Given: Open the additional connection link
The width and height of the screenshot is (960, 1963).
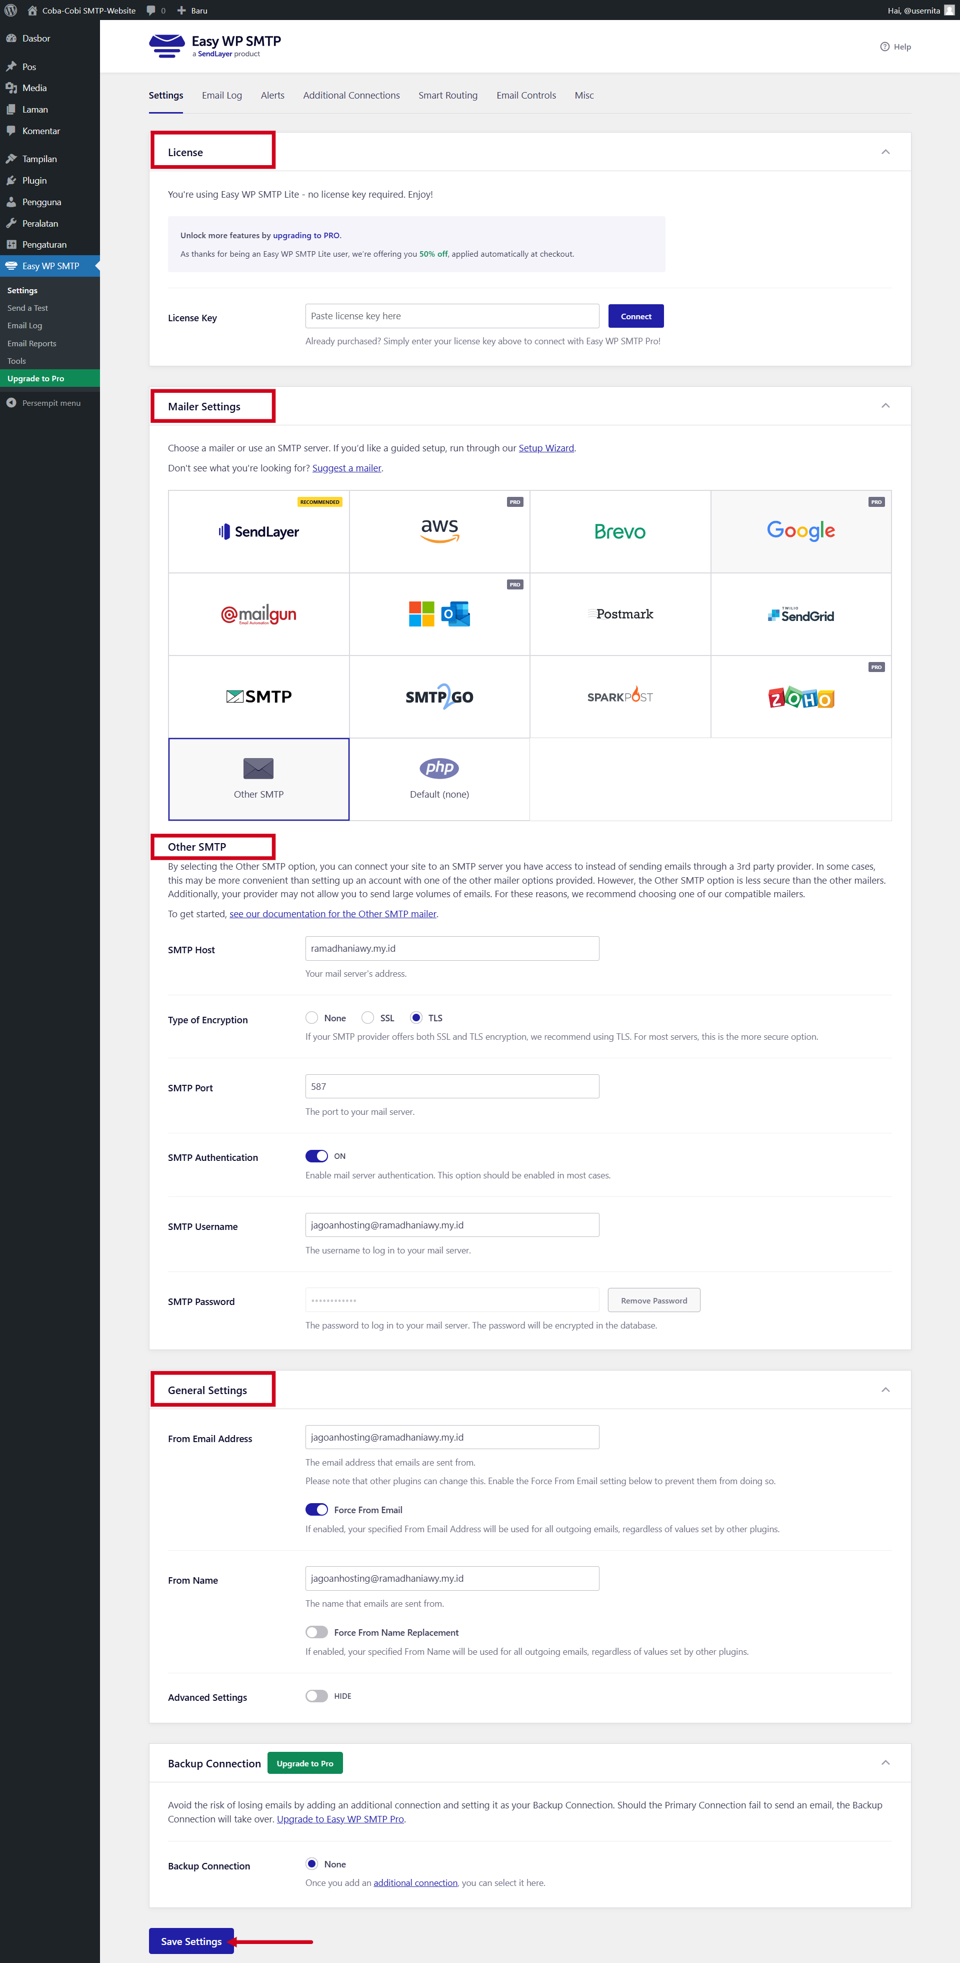Looking at the screenshot, I should [x=415, y=1882].
